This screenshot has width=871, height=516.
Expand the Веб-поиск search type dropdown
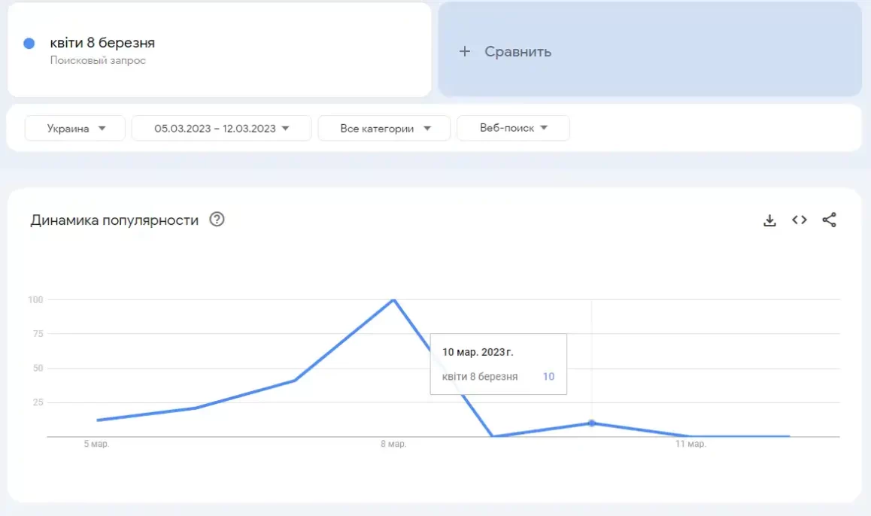click(513, 128)
